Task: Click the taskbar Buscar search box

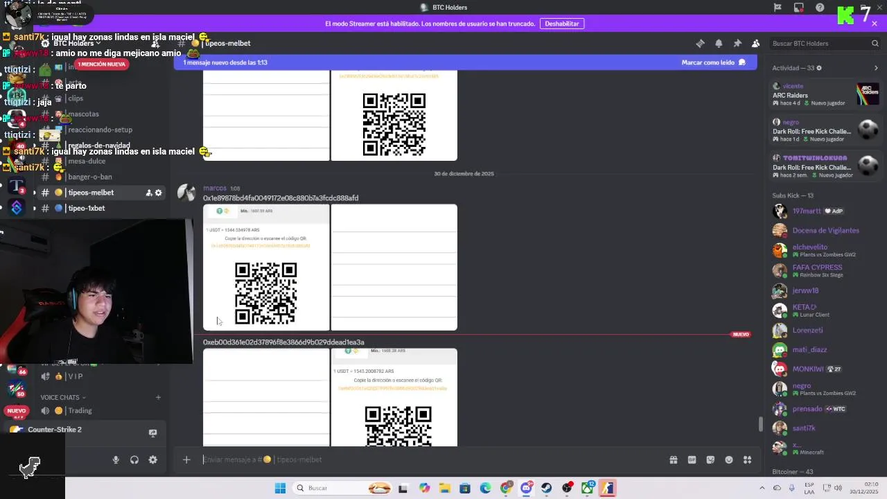Action: coord(342,488)
